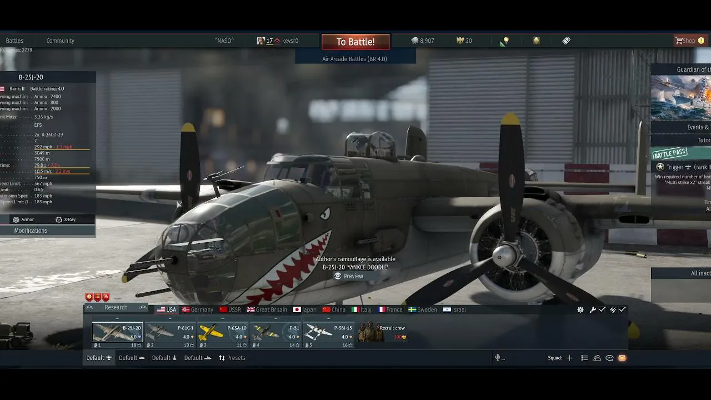Select the Germany nation tab
This screenshot has height=400, width=711.
pos(198,310)
